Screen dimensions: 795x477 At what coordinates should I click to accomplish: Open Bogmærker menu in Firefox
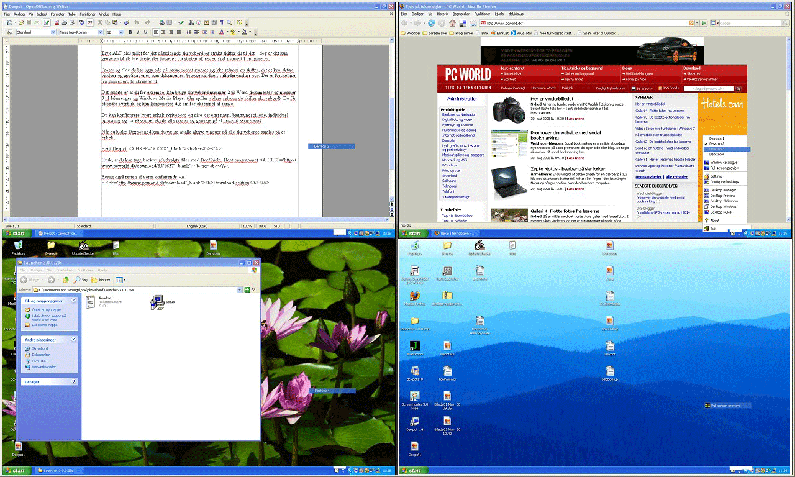click(x=461, y=13)
